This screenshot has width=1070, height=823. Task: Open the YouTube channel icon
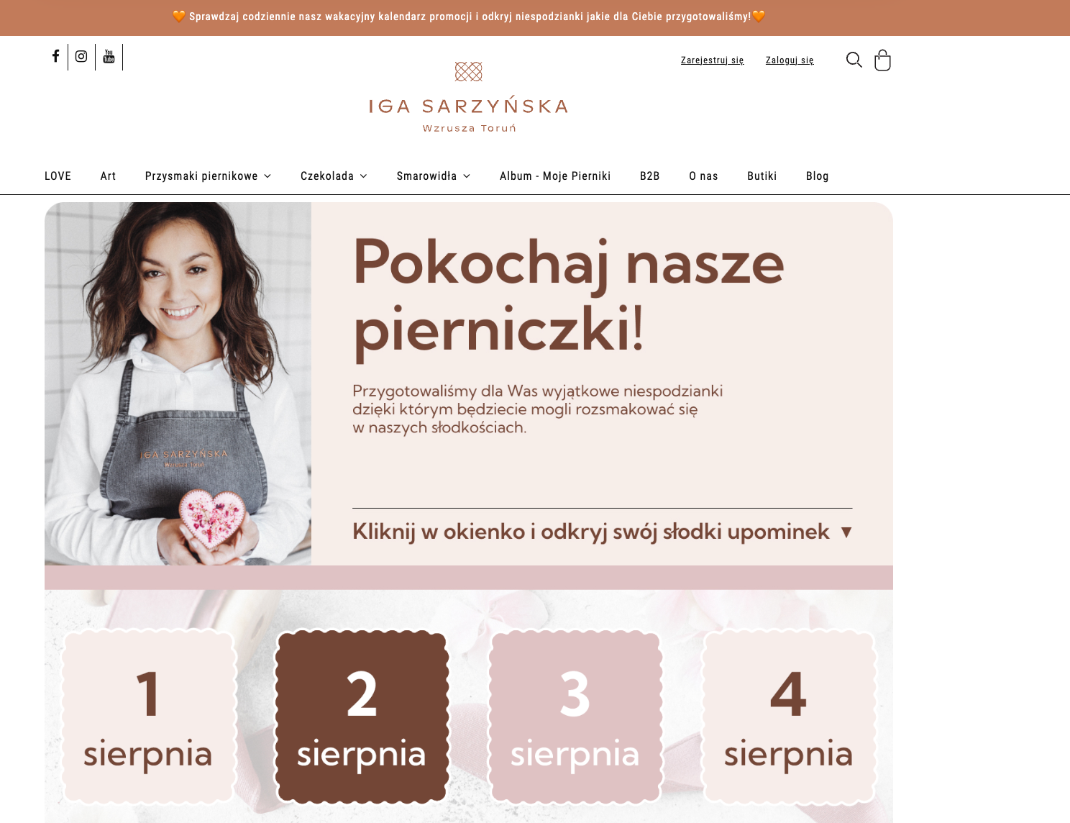point(109,56)
